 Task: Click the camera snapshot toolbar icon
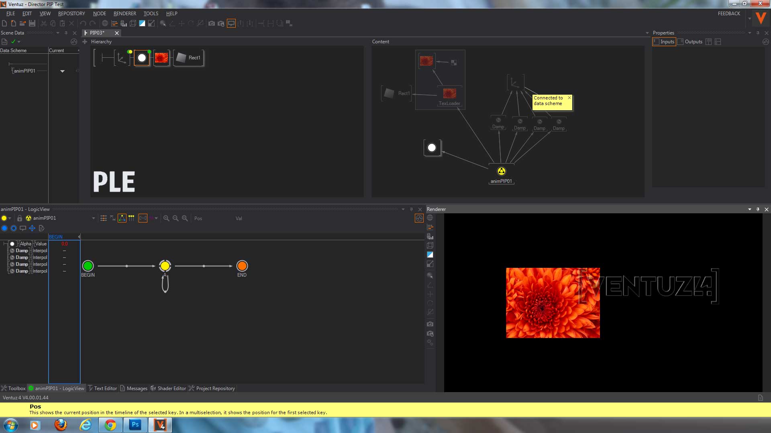click(211, 23)
